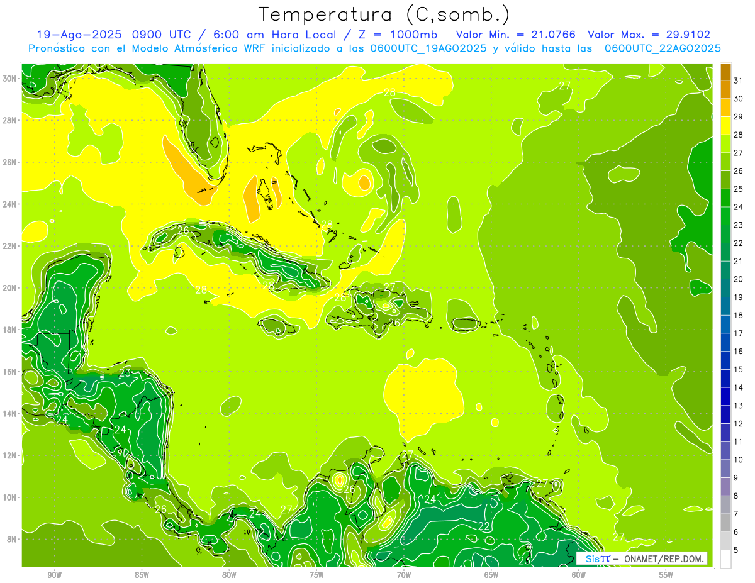The image size is (755, 583).
Task: Click the "18N" latitude axis label
Action: pyautogui.click(x=10, y=330)
